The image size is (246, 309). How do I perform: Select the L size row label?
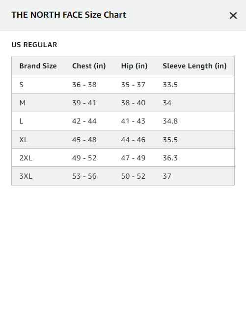[21, 121]
